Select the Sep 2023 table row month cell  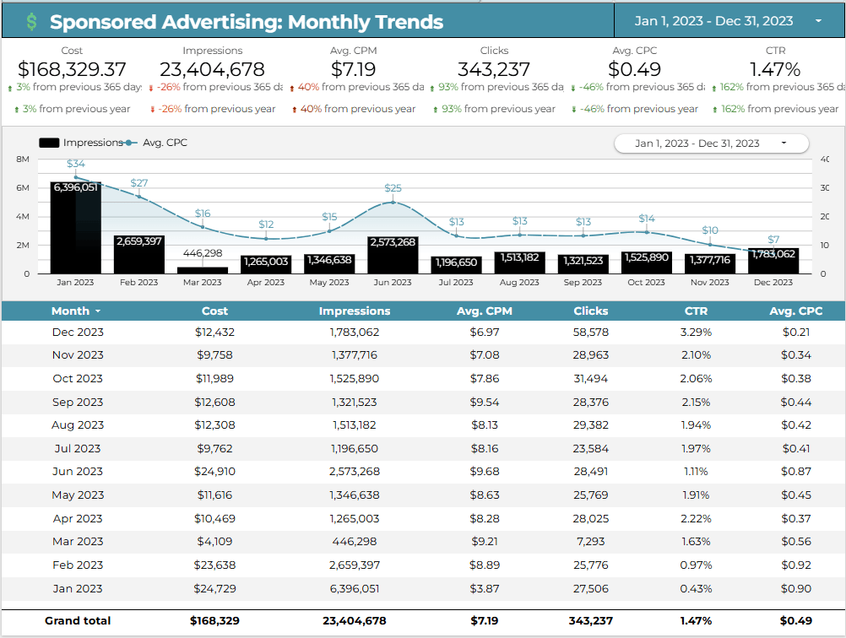[78, 403]
